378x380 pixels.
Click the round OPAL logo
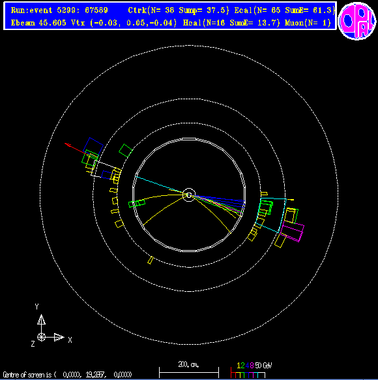pos(357,21)
